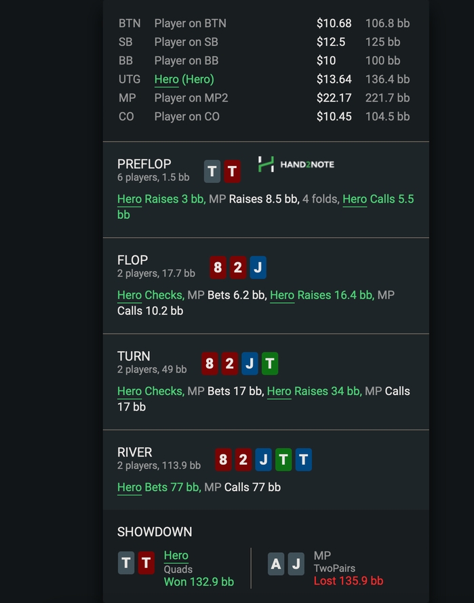Click the blue T card on the river board
The image size is (474, 603).
click(303, 460)
